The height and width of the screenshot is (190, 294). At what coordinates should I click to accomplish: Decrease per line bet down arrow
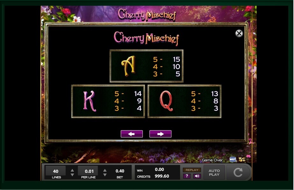105,175
